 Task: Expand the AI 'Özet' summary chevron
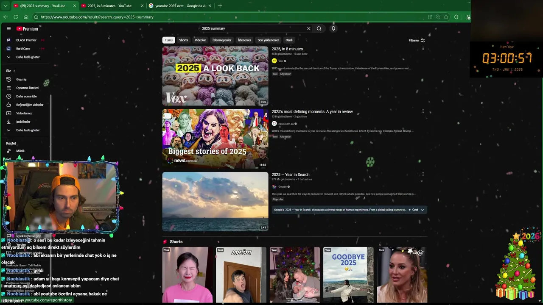422,210
